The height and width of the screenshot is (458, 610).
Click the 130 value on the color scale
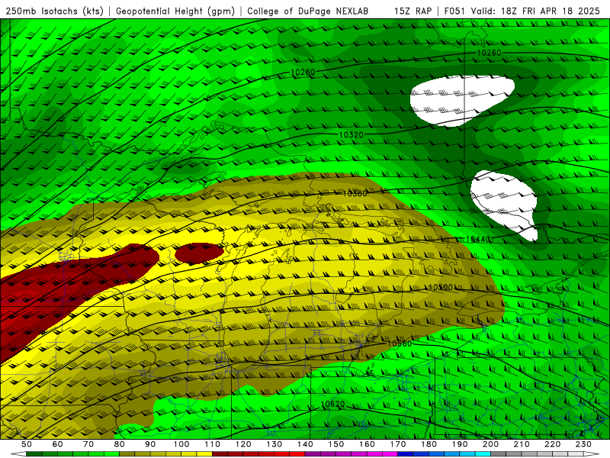tap(274, 444)
